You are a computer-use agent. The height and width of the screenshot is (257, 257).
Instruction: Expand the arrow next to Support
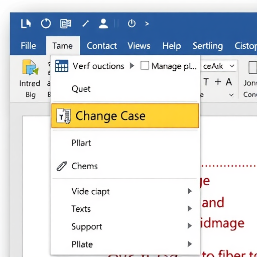click(x=190, y=226)
